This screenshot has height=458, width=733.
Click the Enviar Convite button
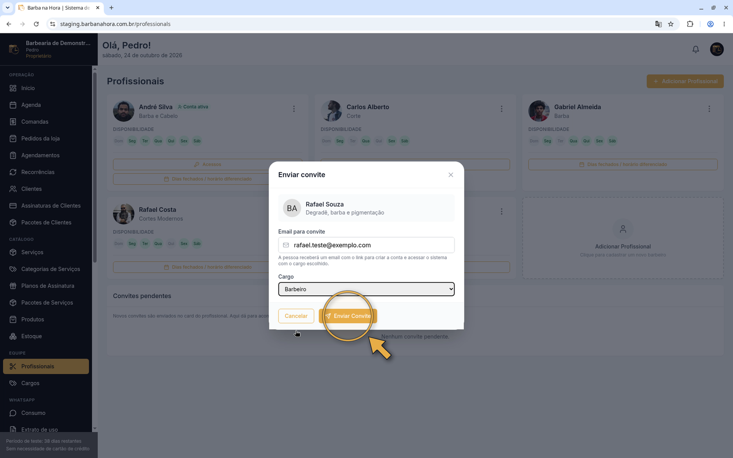pos(348,316)
